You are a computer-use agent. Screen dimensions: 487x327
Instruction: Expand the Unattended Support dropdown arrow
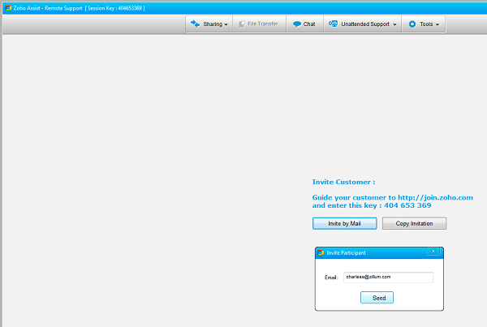click(394, 24)
